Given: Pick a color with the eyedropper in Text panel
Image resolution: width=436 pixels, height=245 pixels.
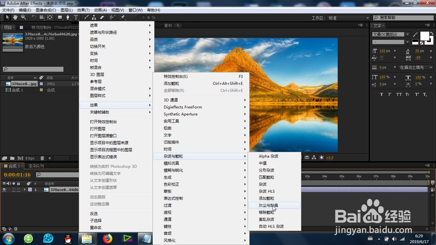Looking at the screenshot, I should click(x=415, y=34).
